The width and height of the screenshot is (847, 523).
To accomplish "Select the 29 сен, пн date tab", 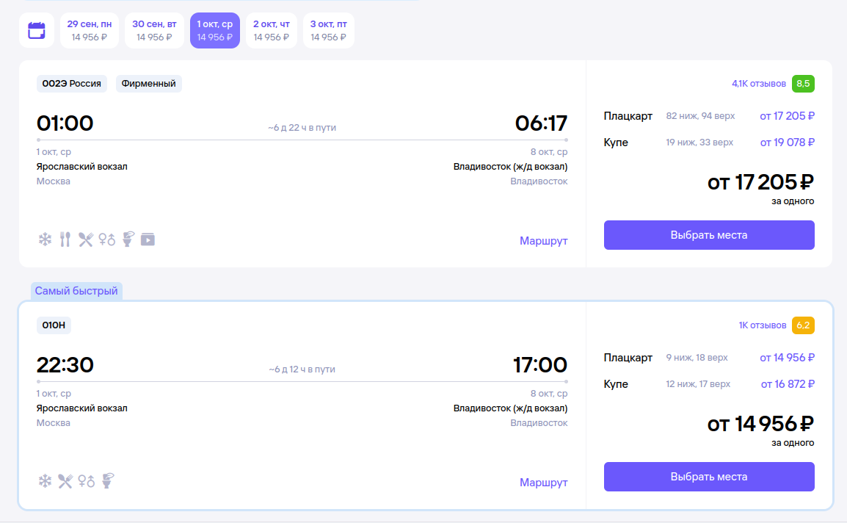I will point(90,30).
